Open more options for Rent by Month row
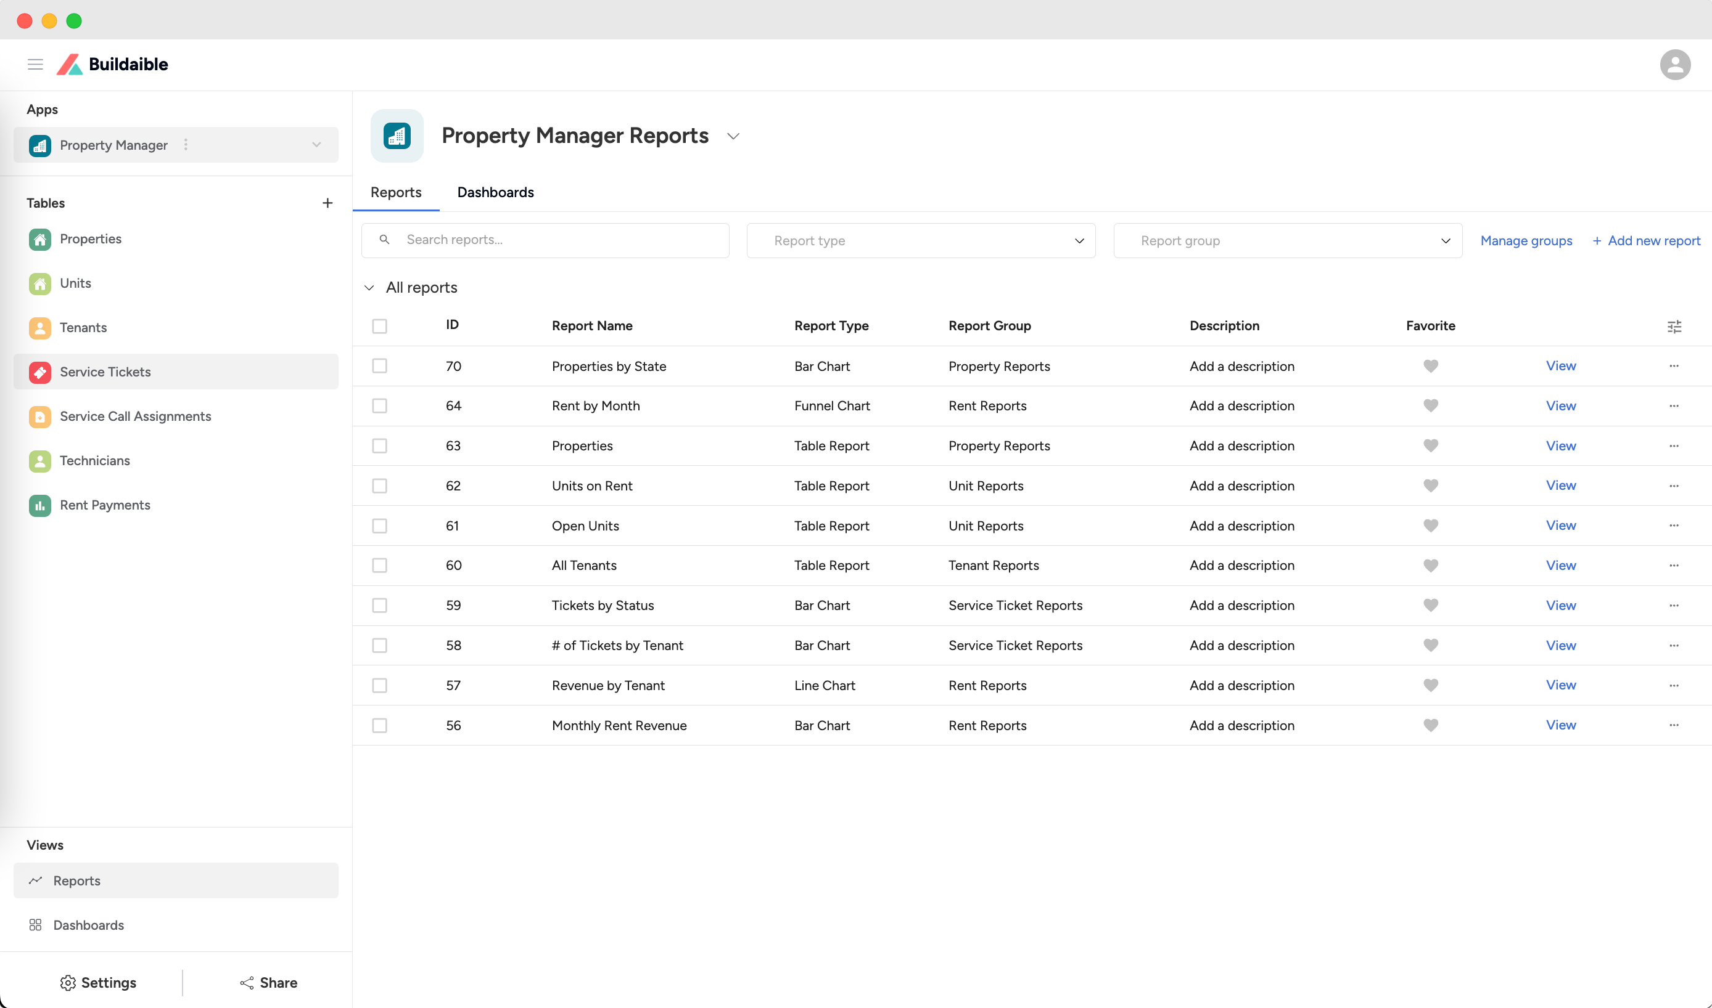 1674,406
